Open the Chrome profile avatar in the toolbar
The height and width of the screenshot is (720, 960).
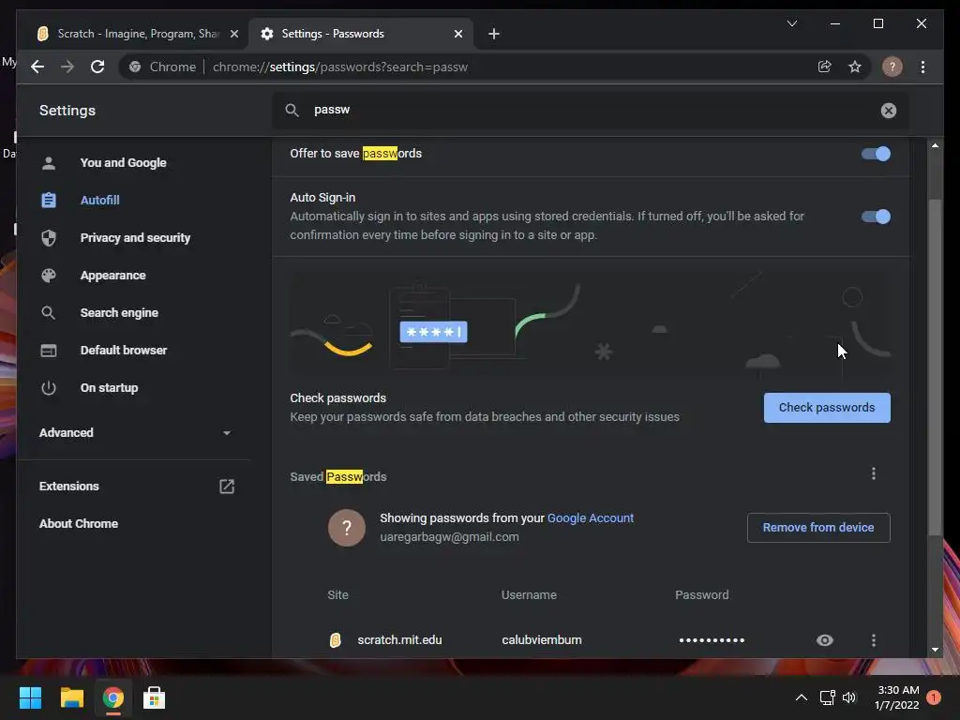pyautogui.click(x=892, y=67)
